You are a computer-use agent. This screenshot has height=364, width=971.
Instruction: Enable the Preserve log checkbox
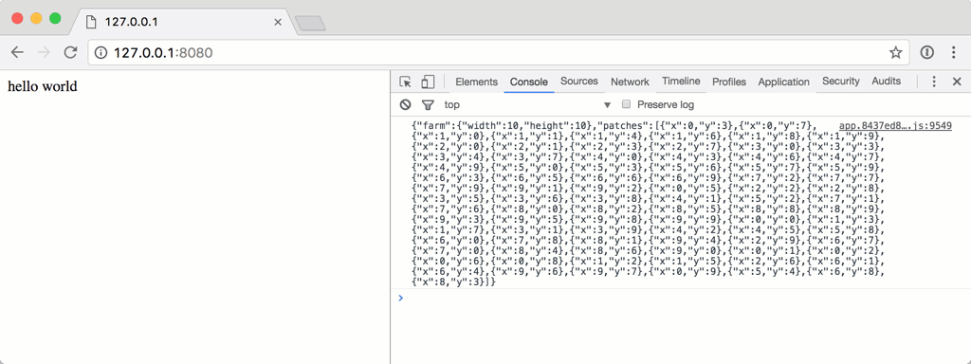(x=626, y=104)
